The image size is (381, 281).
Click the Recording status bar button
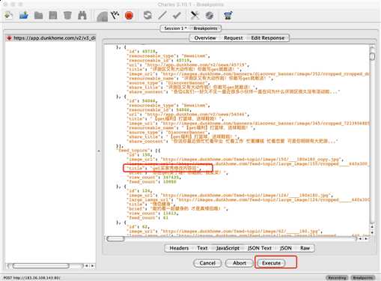point(337,278)
